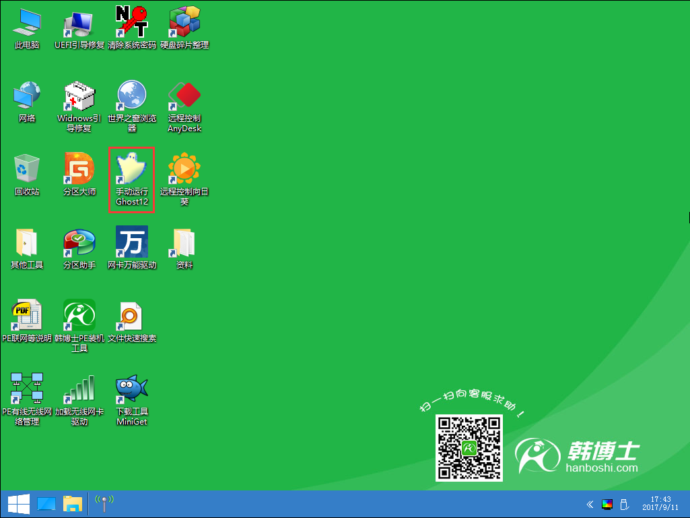Open 分区助手 partition assistant
The height and width of the screenshot is (518, 690).
[x=79, y=243]
